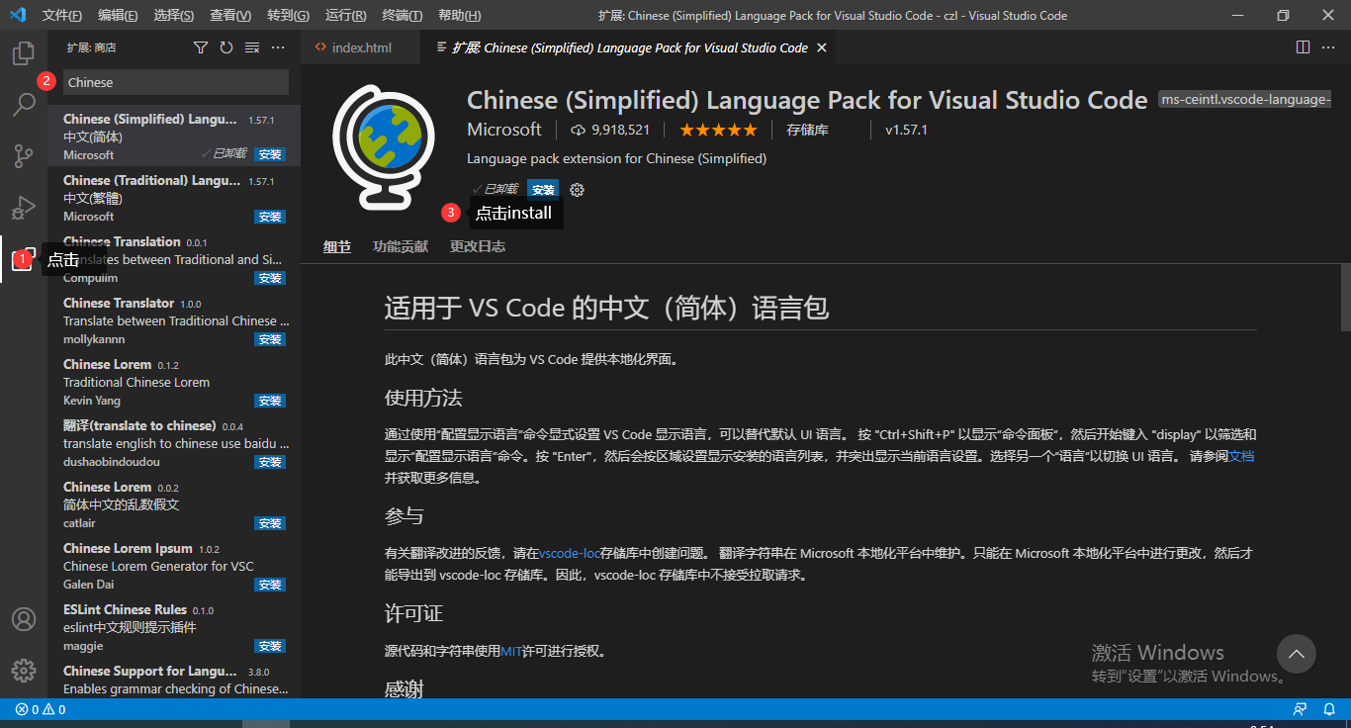Close the Chinese Language Pack extension tab

(x=823, y=47)
